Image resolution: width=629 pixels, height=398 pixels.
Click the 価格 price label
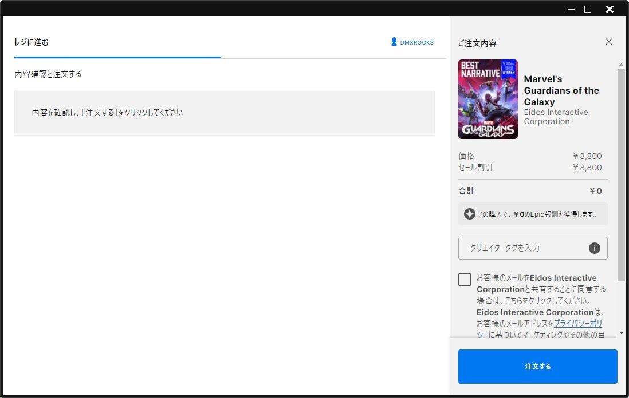click(x=466, y=156)
